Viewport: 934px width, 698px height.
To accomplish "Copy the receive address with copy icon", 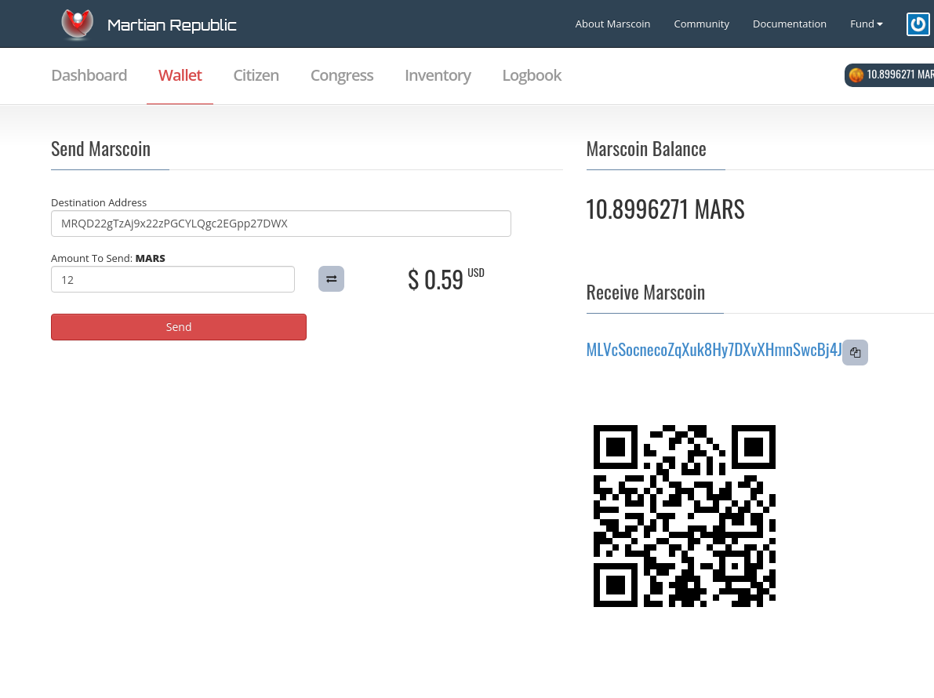I will tap(855, 353).
